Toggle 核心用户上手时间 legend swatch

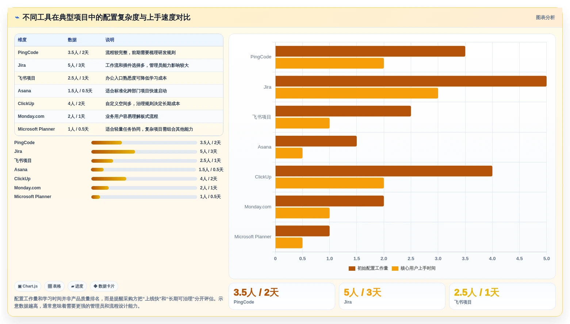[x=395, y=269]
